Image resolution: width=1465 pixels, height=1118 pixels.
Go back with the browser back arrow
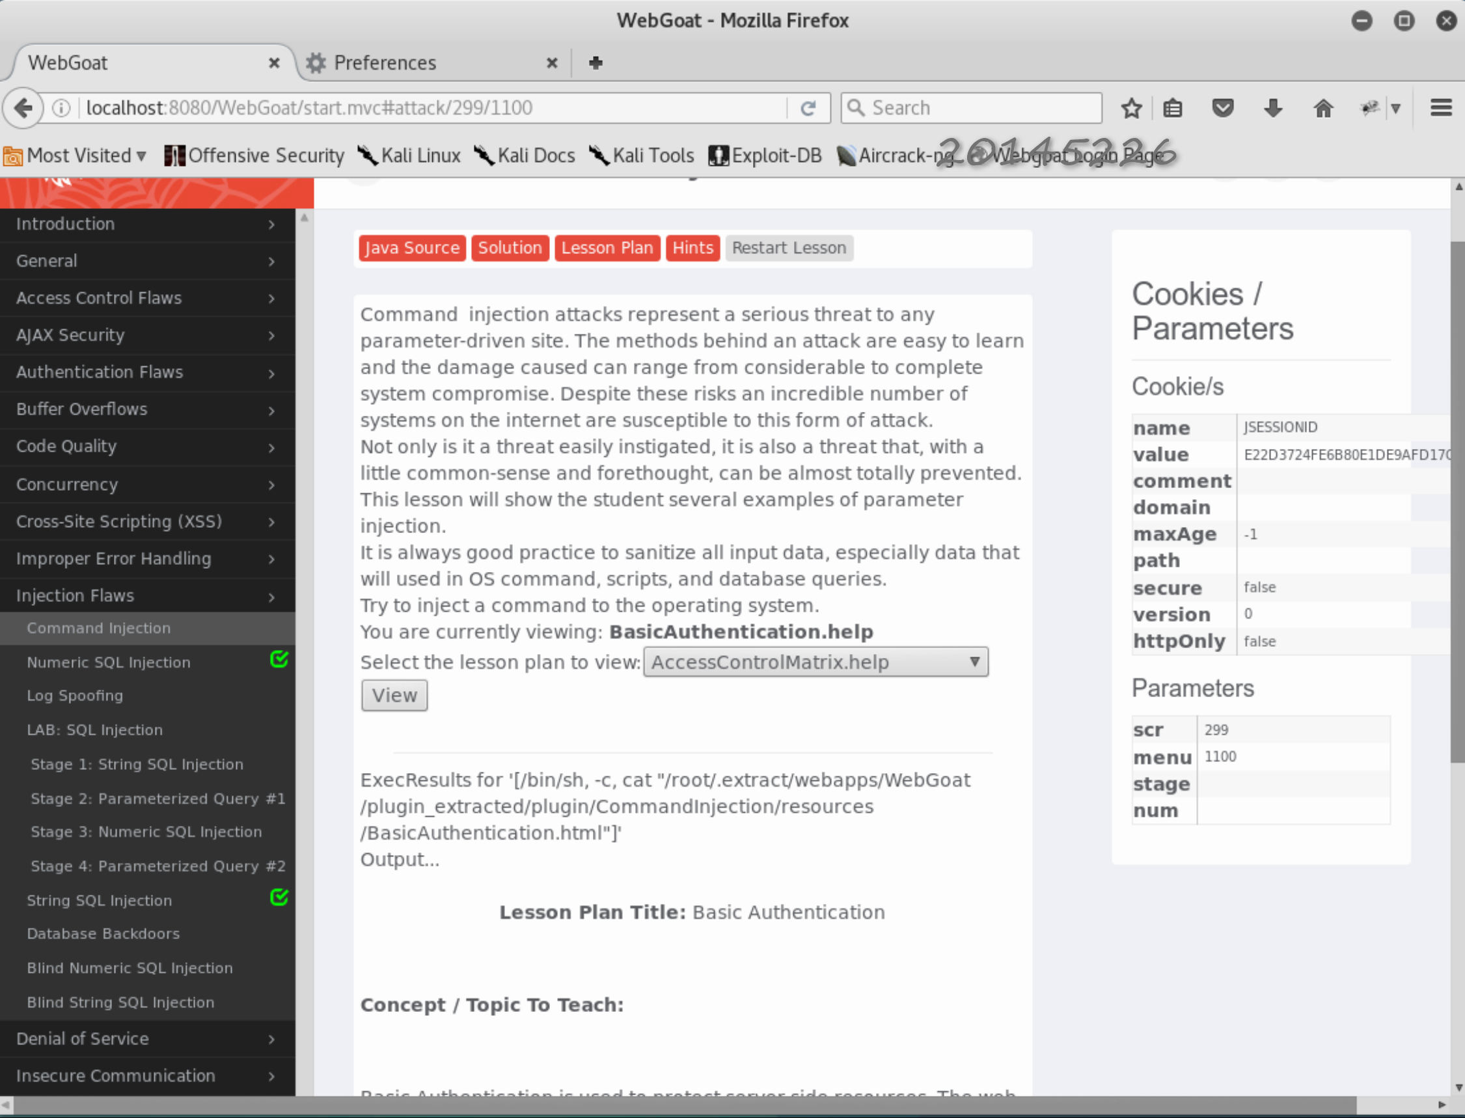[x=23, y=108]
